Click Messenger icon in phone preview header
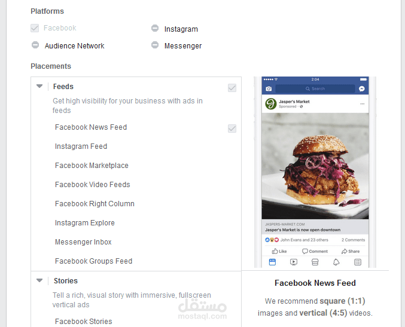Image resolution: width=405 pixels, height=327 pixels. [362, 89]
